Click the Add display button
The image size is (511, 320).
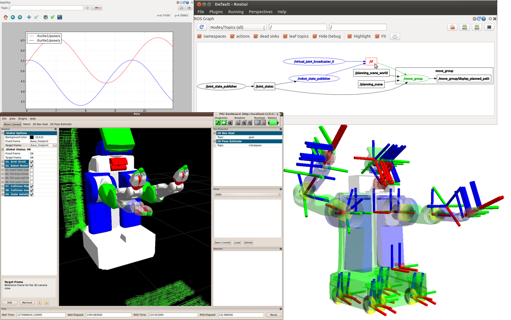pos(10,302)
